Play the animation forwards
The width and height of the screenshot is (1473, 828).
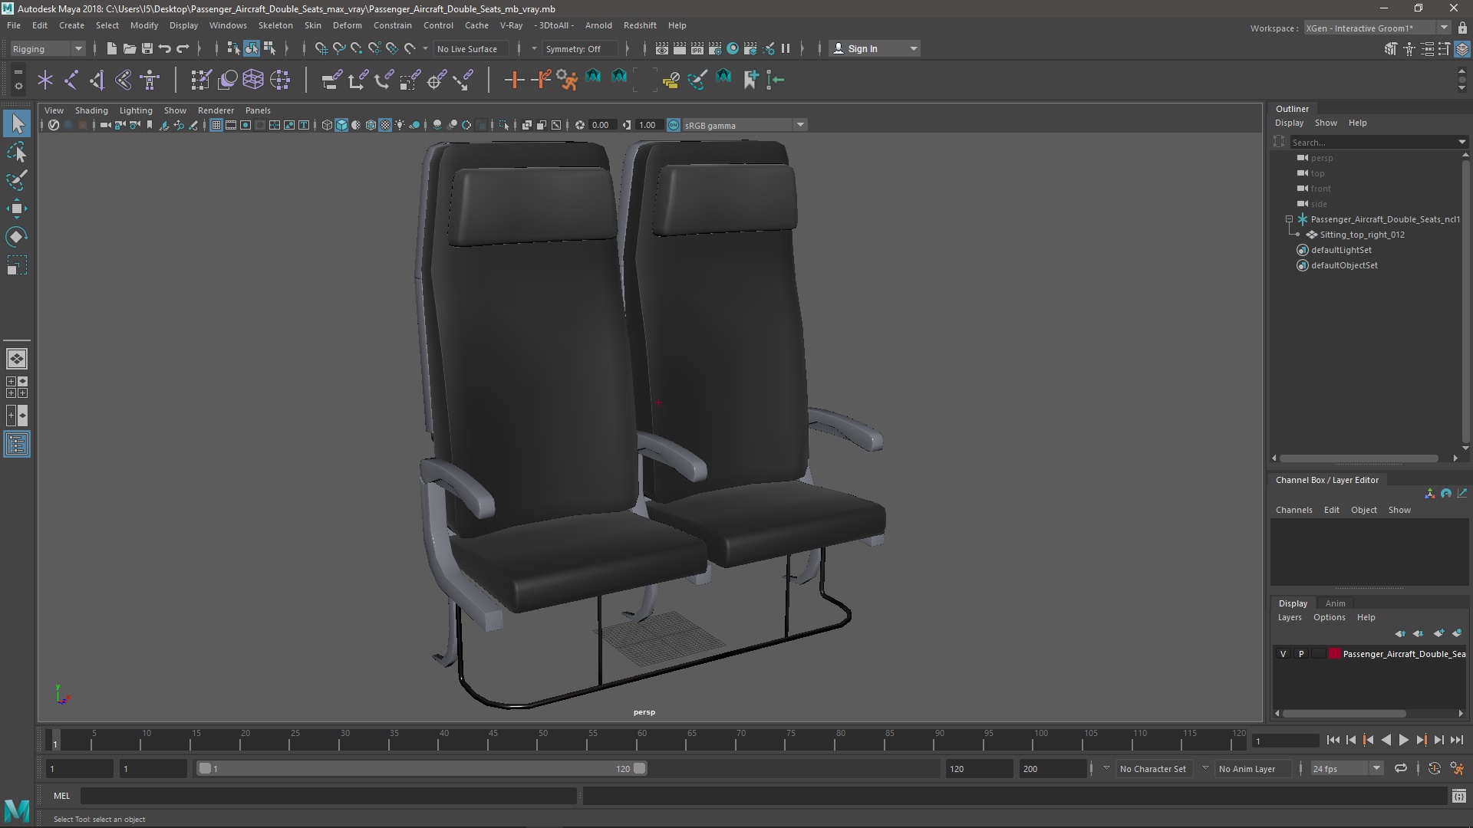pos(1403,740)
